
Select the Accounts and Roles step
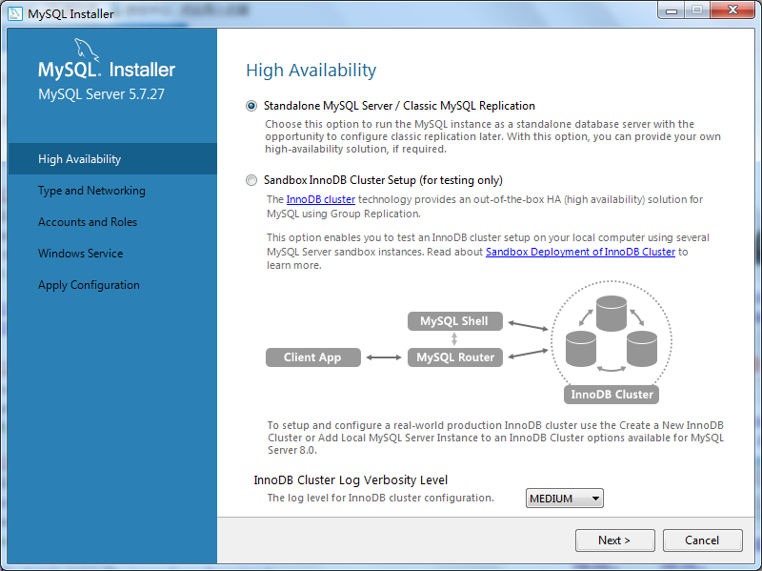coord(88,222)
